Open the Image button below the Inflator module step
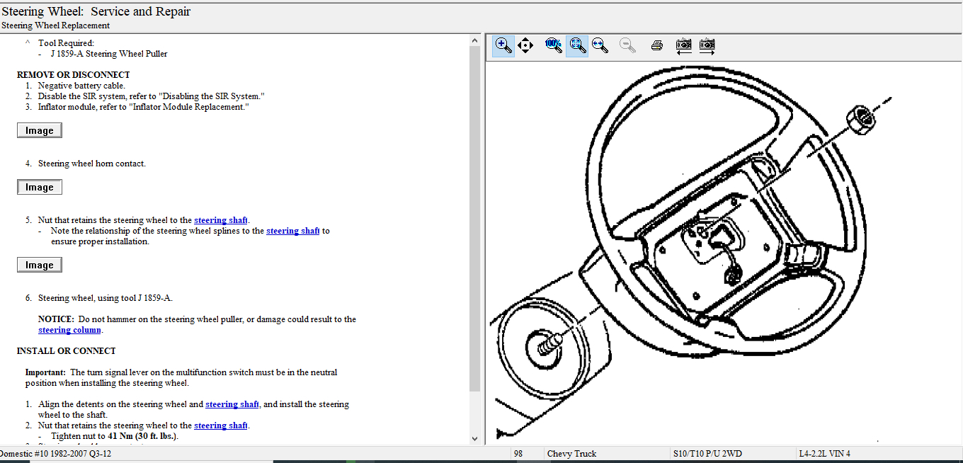 [x=40, y=130]
